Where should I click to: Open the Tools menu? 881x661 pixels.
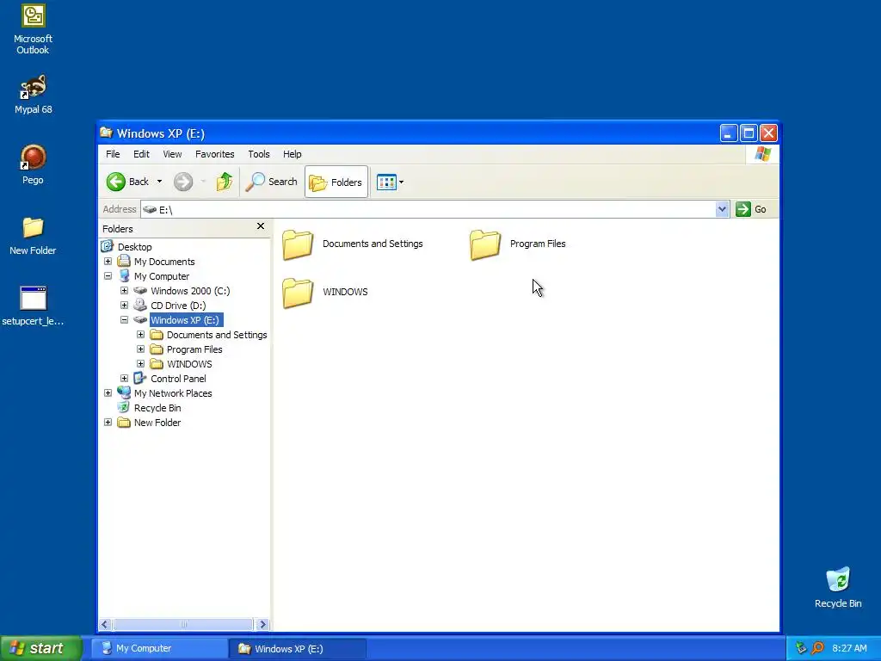258,154
